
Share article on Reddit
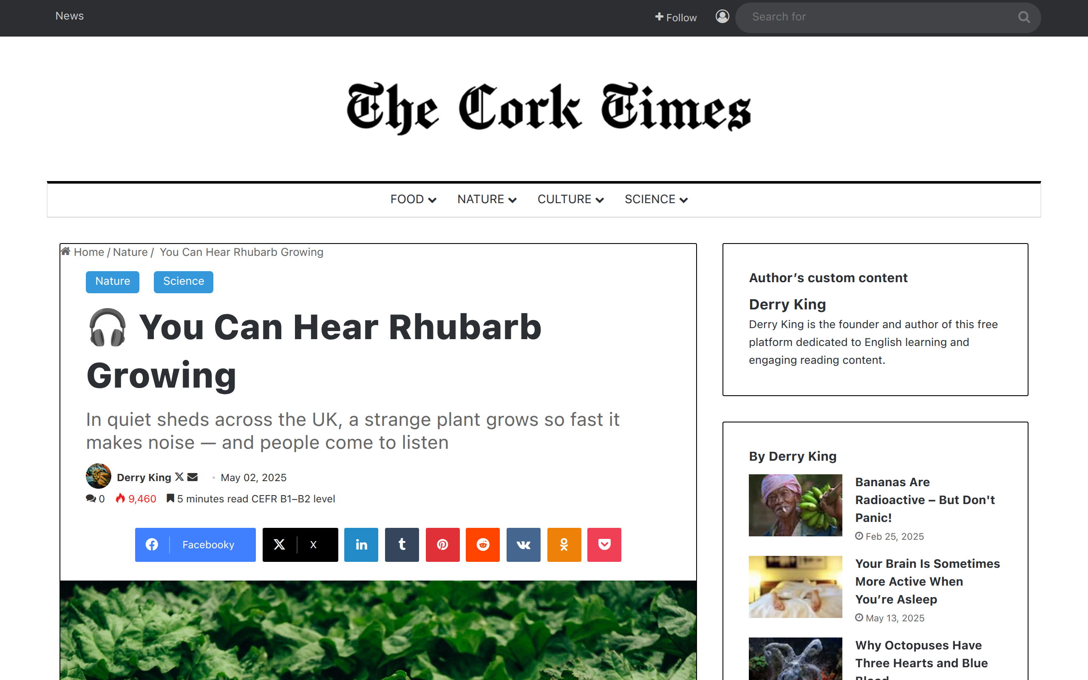click(483, 544)
